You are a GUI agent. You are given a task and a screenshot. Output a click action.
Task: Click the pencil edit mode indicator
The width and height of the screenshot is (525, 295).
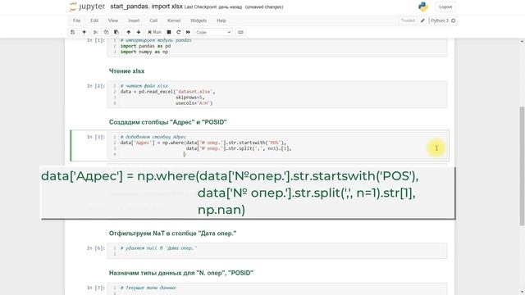click(423, 20)
